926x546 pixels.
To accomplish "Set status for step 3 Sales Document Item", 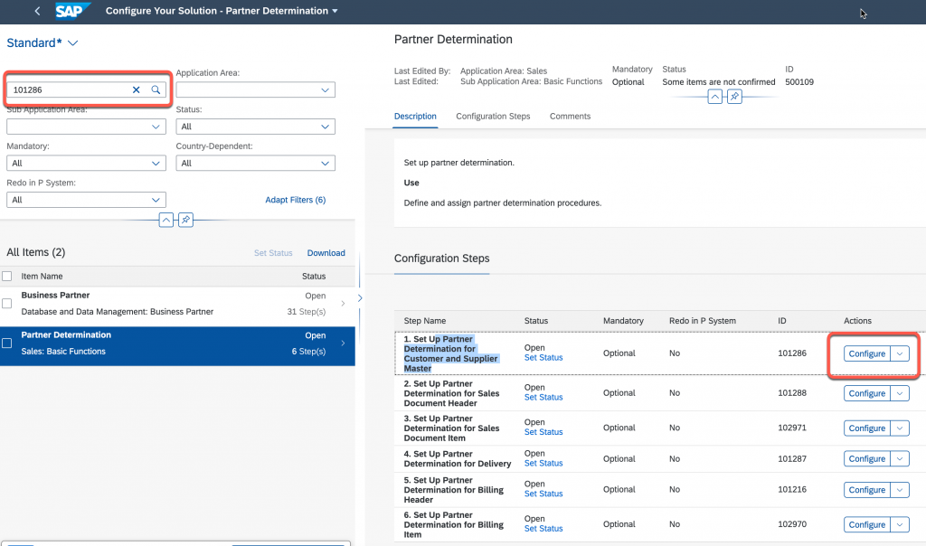I will (x=543, y=432).
